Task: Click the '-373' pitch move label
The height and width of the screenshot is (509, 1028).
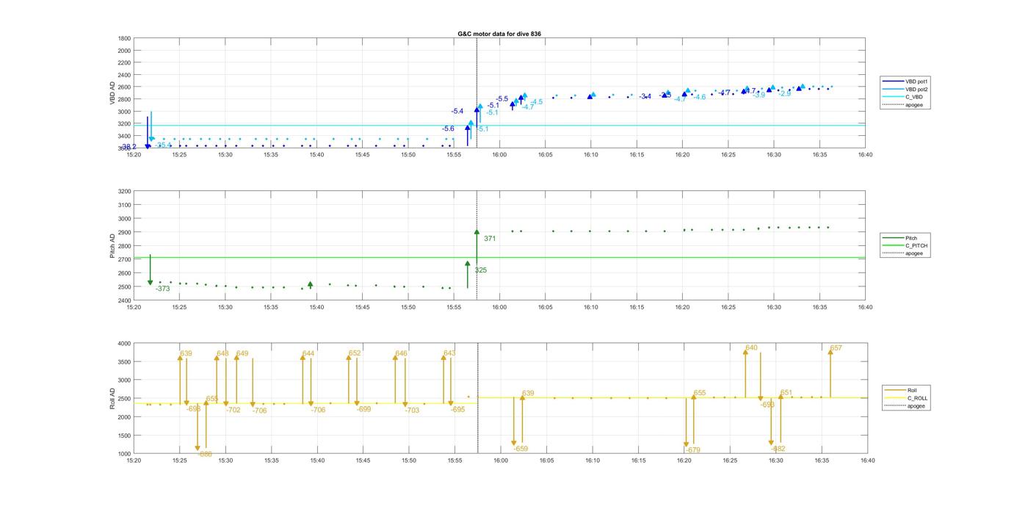Action: click(162, 289)
